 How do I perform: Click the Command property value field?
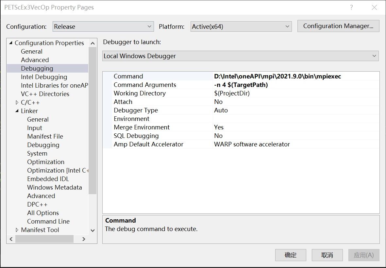click(296, 76)
